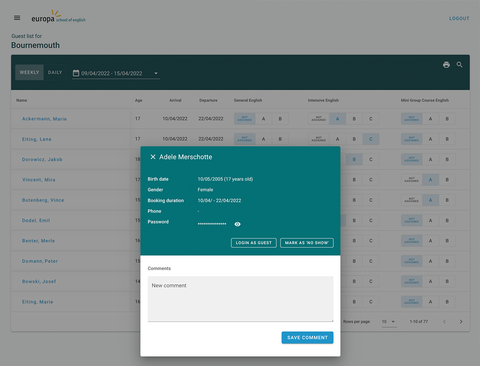Close the Adele Merschotte dialog
480x366 pixels.
[153, 157]
